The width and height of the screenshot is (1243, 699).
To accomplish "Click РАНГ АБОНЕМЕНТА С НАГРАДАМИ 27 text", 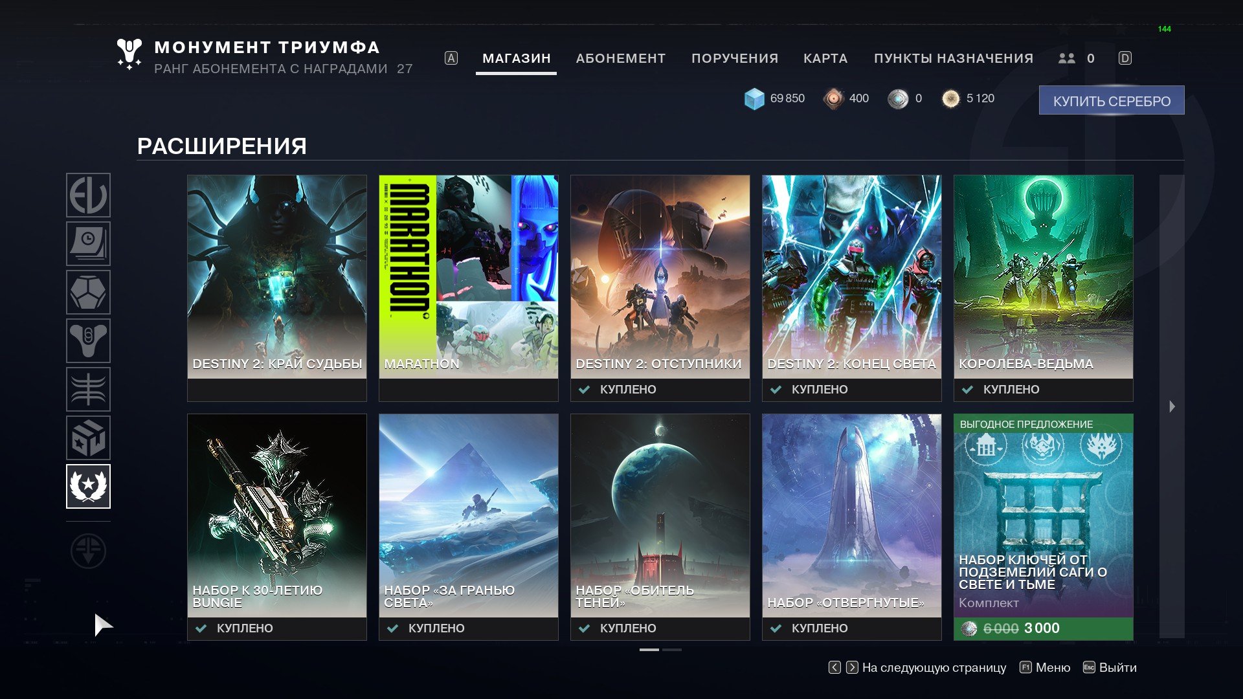I will point(284,69).
